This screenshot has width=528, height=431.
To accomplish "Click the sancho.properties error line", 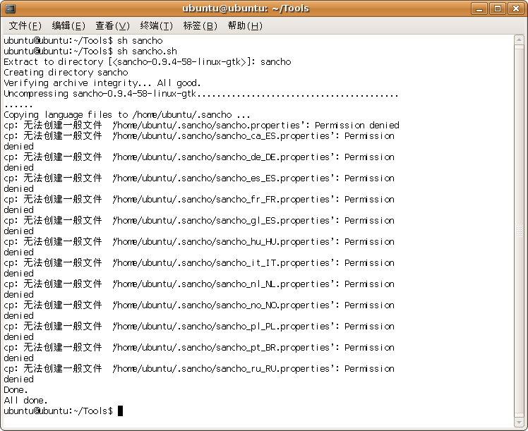I will [201, 125].
